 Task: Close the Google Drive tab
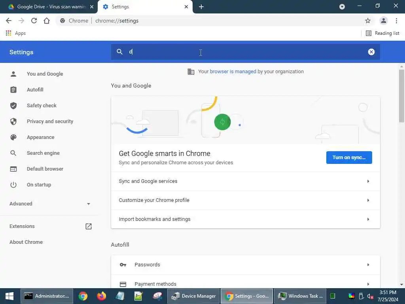pyautogui.click(x=91, y=7)
